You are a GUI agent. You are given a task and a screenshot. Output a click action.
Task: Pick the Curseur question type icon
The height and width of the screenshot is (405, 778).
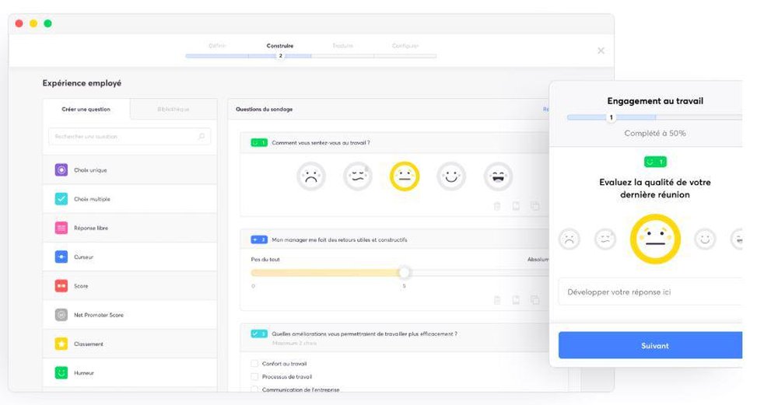(x=61, y=257)
